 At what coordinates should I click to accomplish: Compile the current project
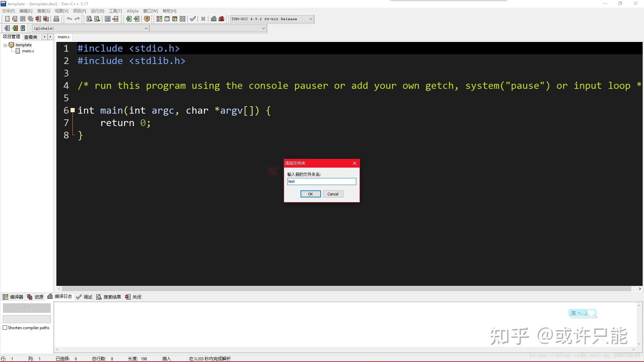click(x=159, y=19)
